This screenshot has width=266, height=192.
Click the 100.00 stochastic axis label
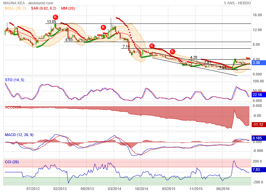tap(258, 81)
